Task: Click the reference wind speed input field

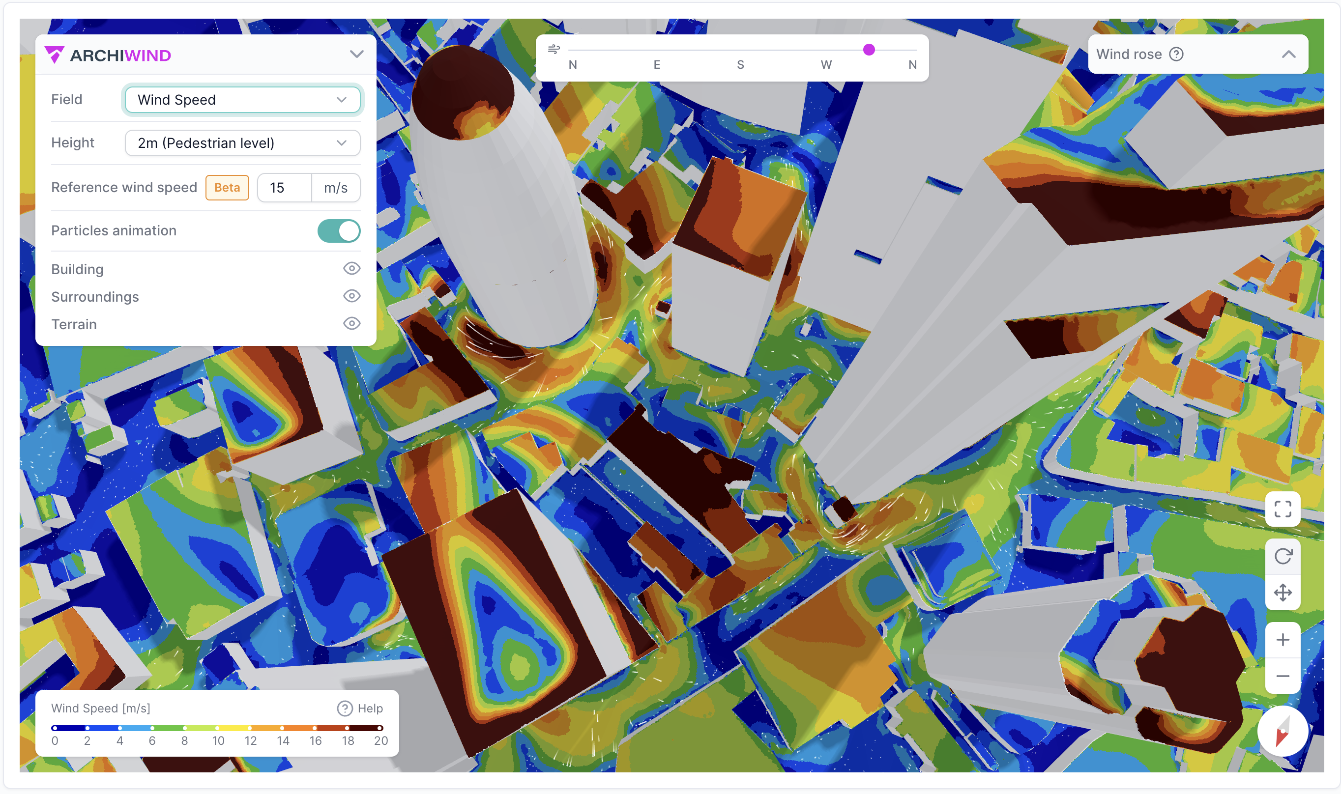Action: [x=284, y=188]
